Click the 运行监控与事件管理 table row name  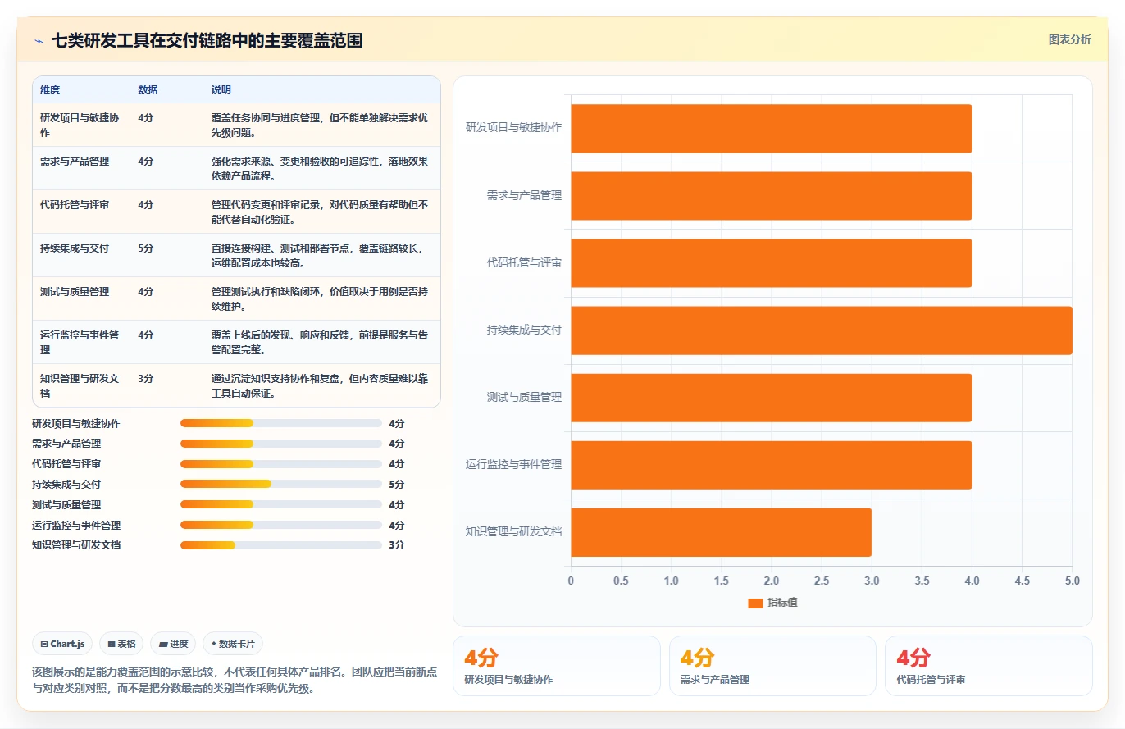tap(80, 342)
